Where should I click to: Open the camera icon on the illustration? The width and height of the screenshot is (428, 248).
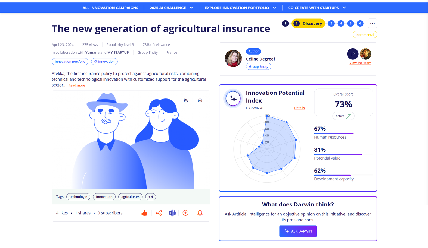coord(200,100)
